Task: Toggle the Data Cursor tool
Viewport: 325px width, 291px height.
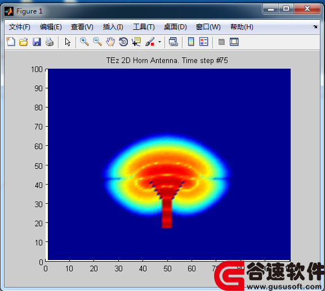Action: coord(136,42)
